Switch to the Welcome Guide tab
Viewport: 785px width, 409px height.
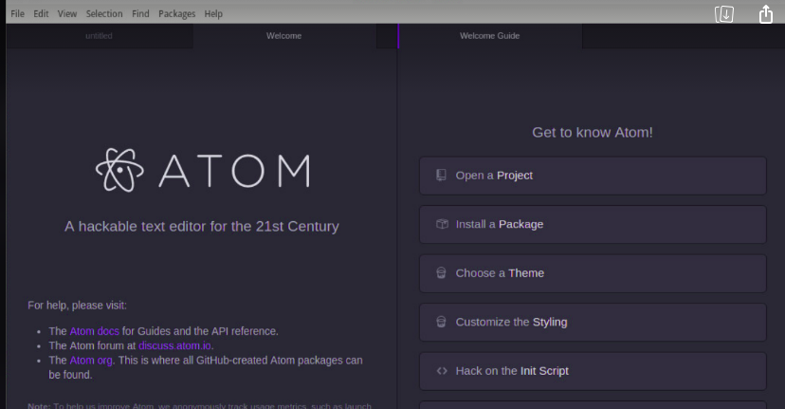click(489, 36)
